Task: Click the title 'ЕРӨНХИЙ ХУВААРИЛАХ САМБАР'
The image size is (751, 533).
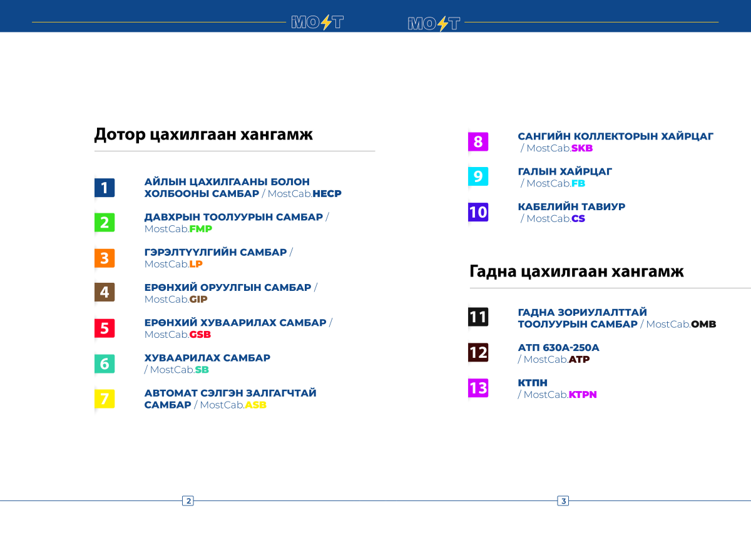Action: (235, 323)
